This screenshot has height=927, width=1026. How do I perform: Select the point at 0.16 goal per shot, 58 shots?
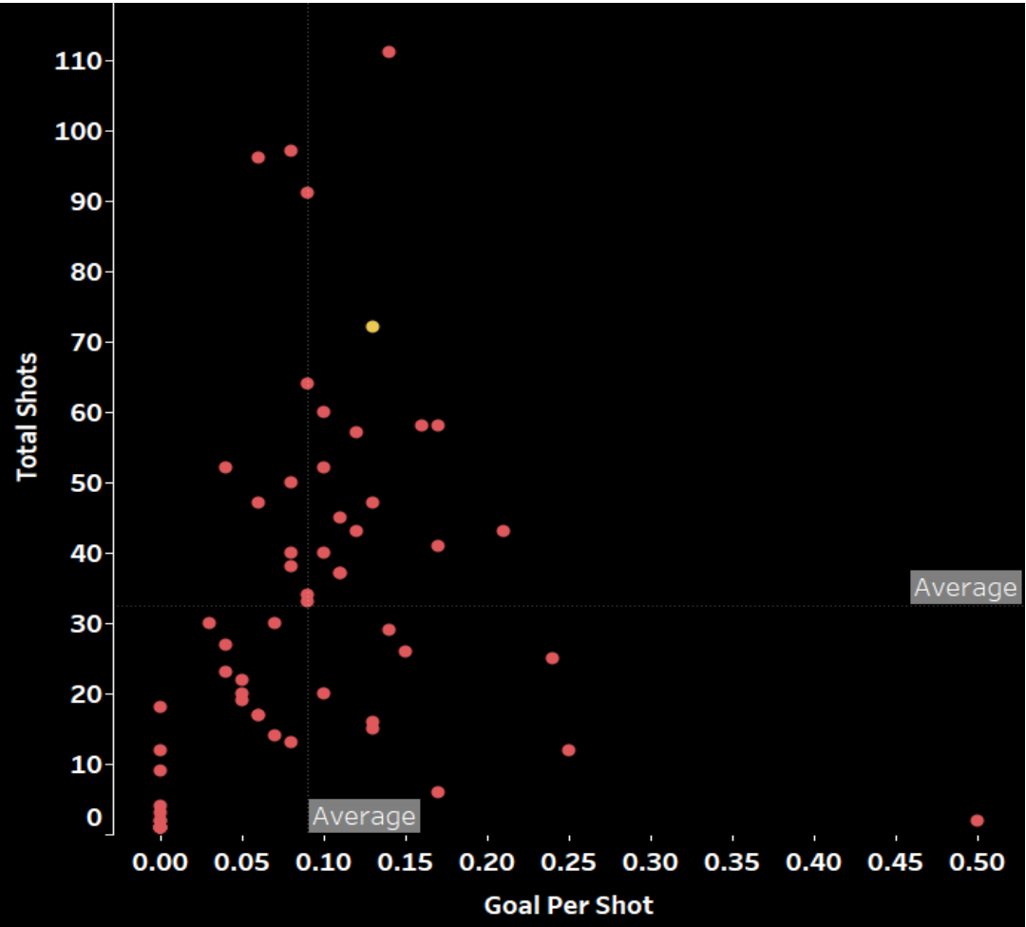(422, 426)
